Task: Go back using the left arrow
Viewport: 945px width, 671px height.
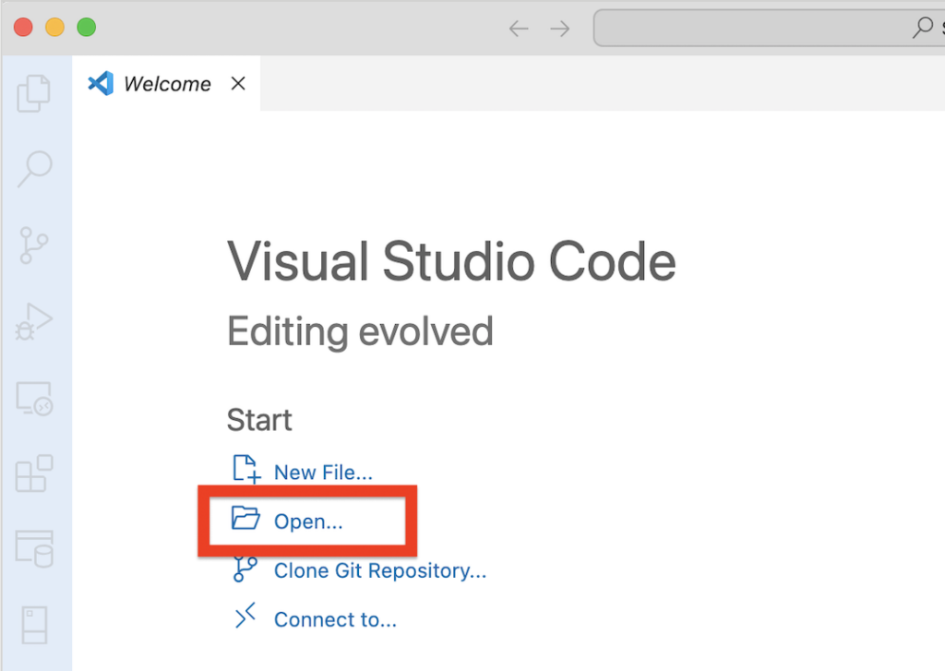Action: tap(519, 29)
